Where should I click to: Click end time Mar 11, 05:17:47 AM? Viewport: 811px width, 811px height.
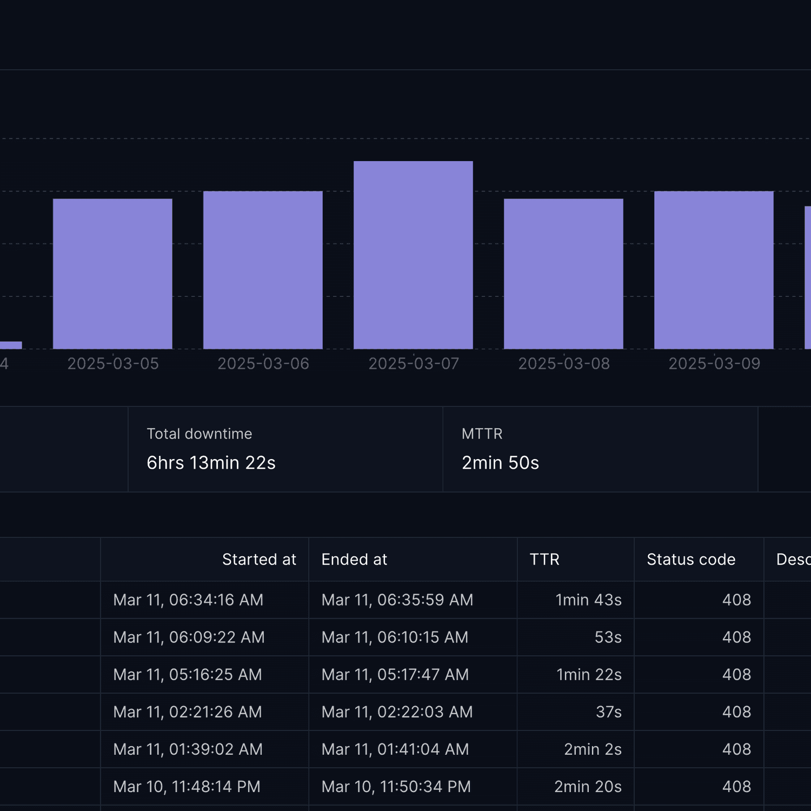[395, 675]
